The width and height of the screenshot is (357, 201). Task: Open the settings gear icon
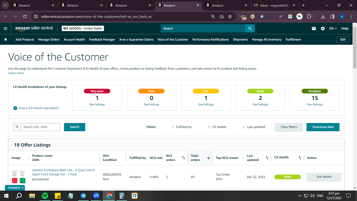323,29
